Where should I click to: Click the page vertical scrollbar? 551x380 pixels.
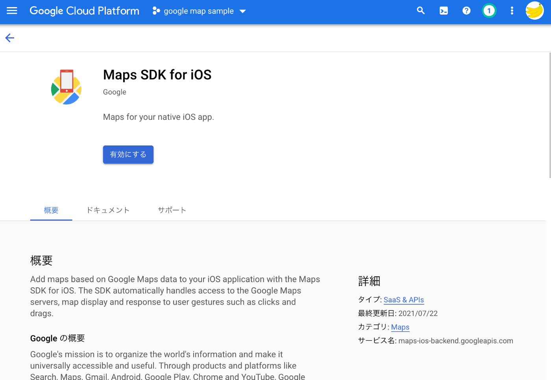tap(549, 115)
